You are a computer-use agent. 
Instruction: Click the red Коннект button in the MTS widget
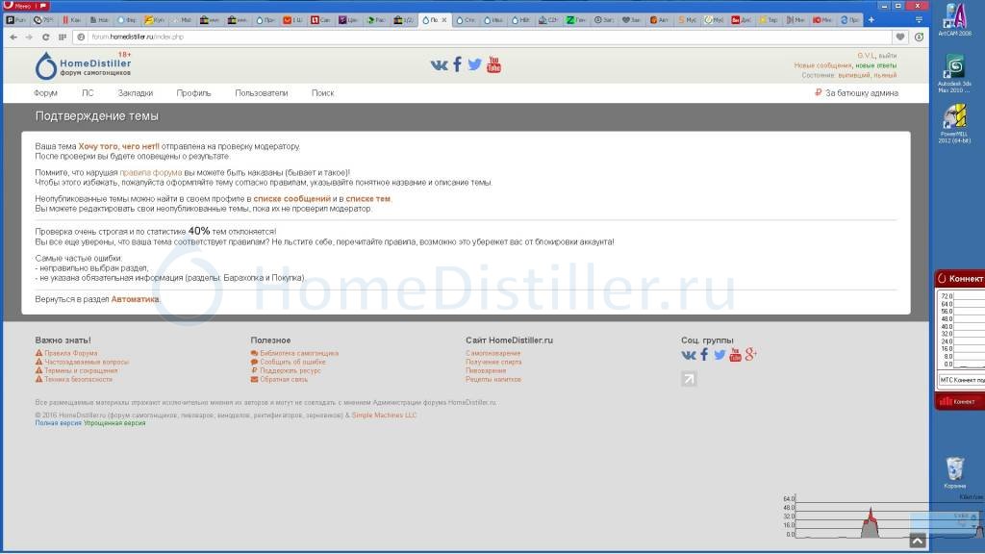(x=959, y=401)
